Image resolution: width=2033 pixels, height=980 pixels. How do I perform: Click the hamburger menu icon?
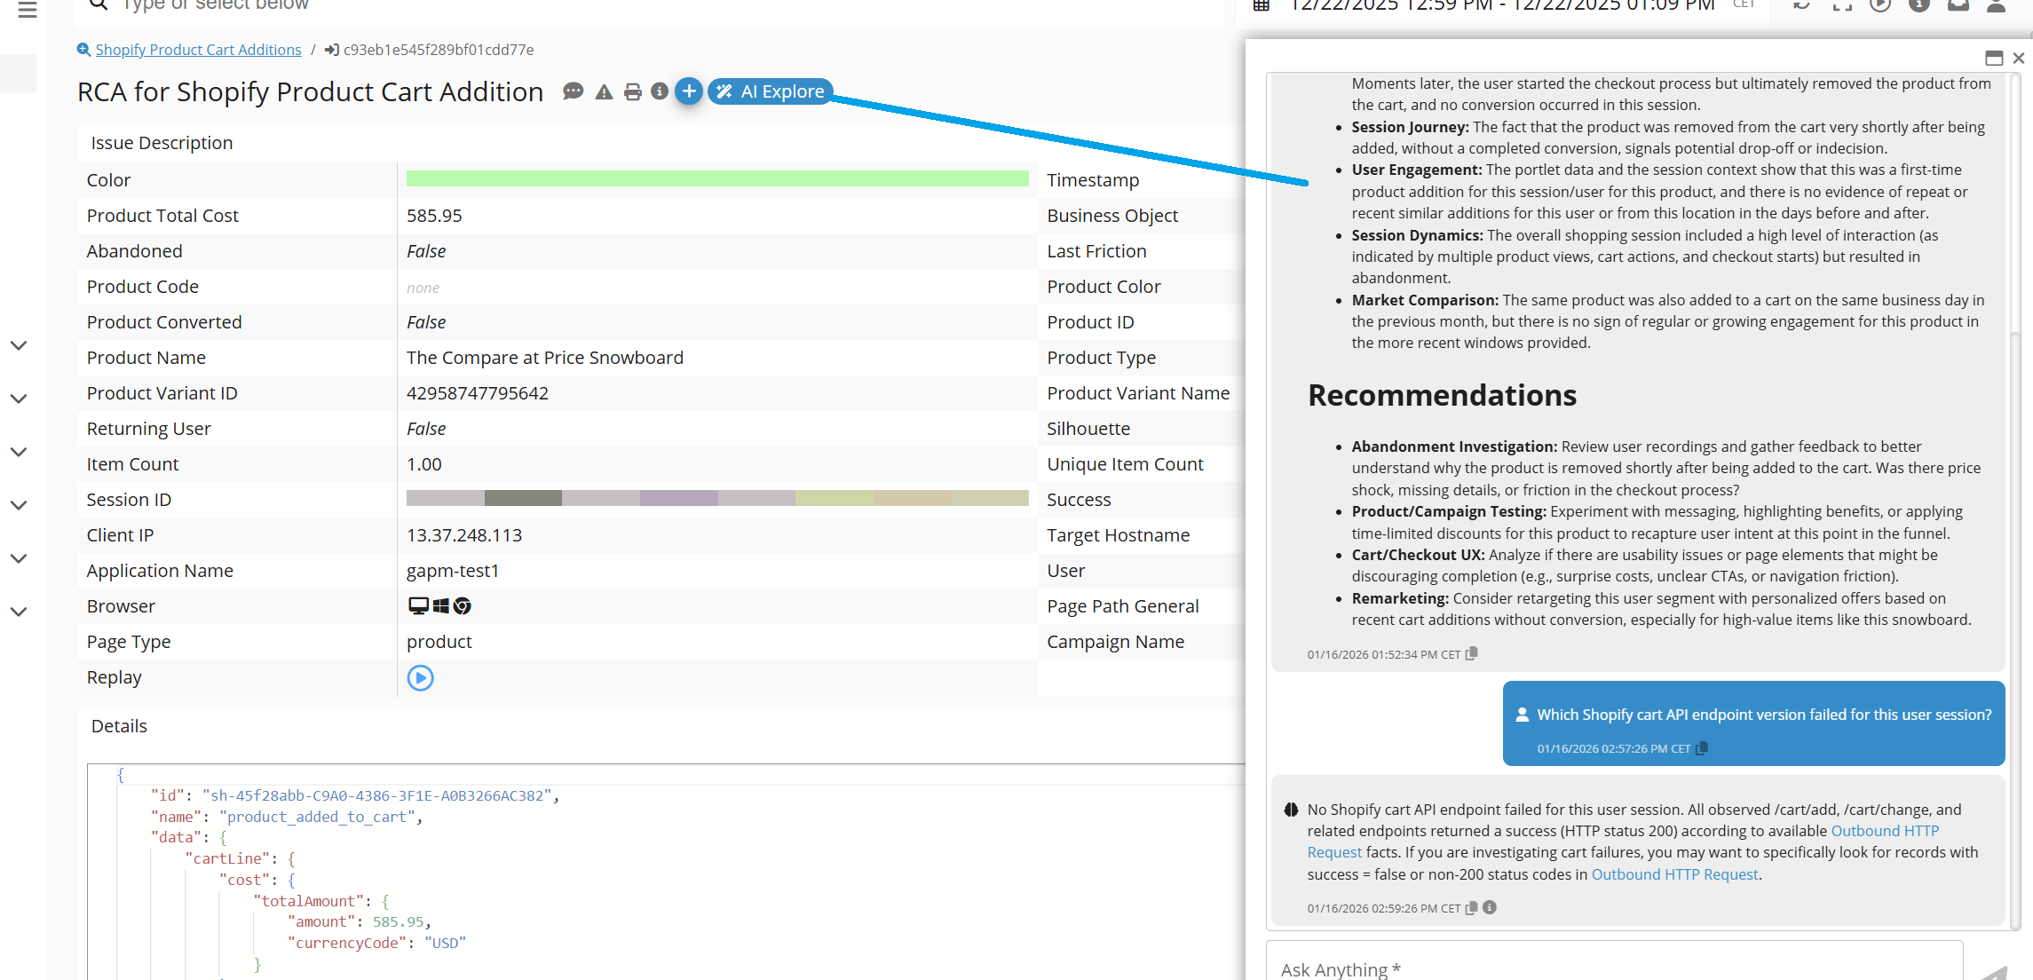28,10
